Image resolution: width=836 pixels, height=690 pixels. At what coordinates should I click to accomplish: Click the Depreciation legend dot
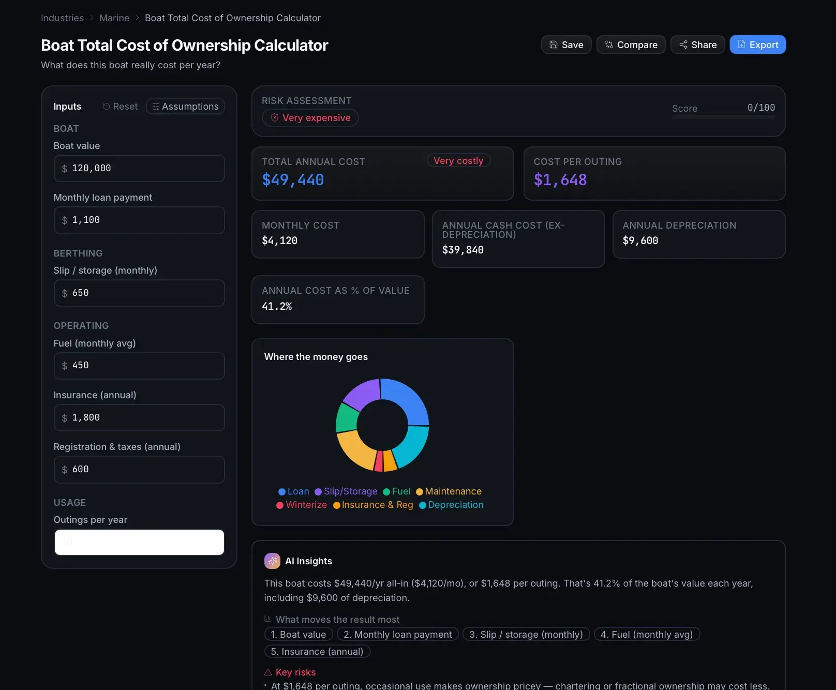pyautogui.click(x=423, y=505)
